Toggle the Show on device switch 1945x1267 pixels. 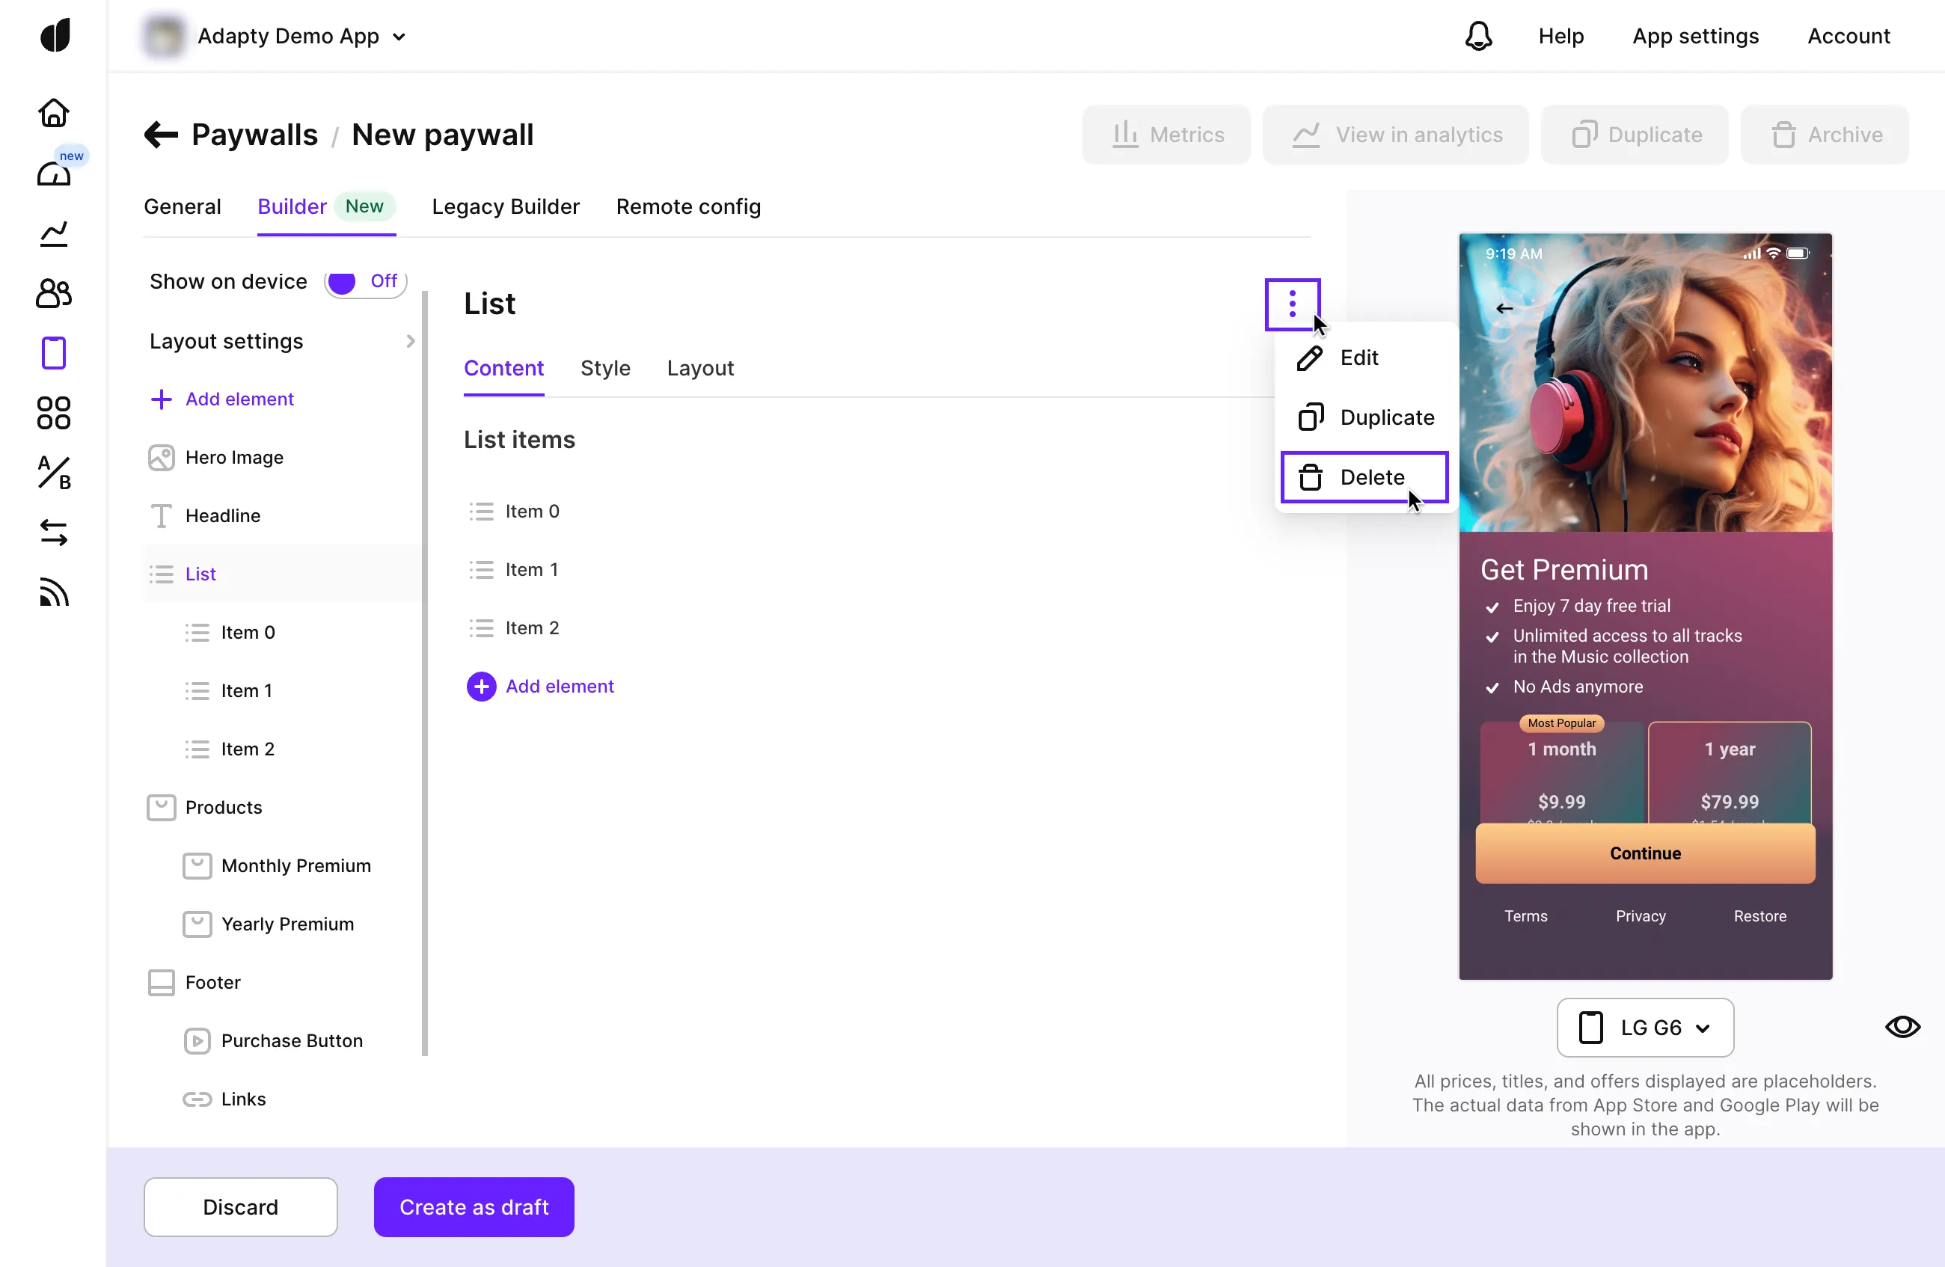click(x=364, y=282)
